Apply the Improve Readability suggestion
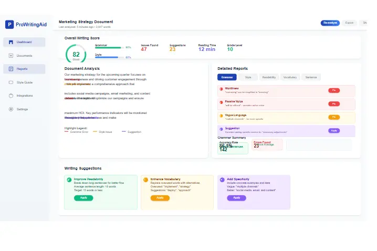377x251 pixels. pyautogui.click(x=83, y=198)
